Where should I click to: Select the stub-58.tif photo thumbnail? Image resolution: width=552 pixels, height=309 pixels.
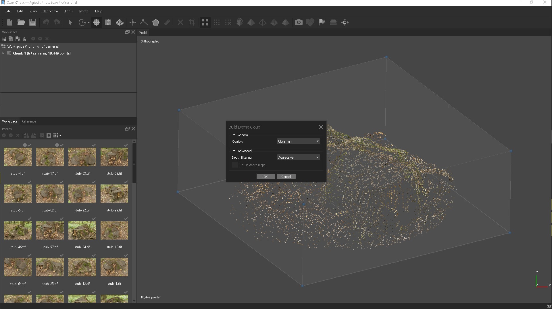tap(114, 157)
